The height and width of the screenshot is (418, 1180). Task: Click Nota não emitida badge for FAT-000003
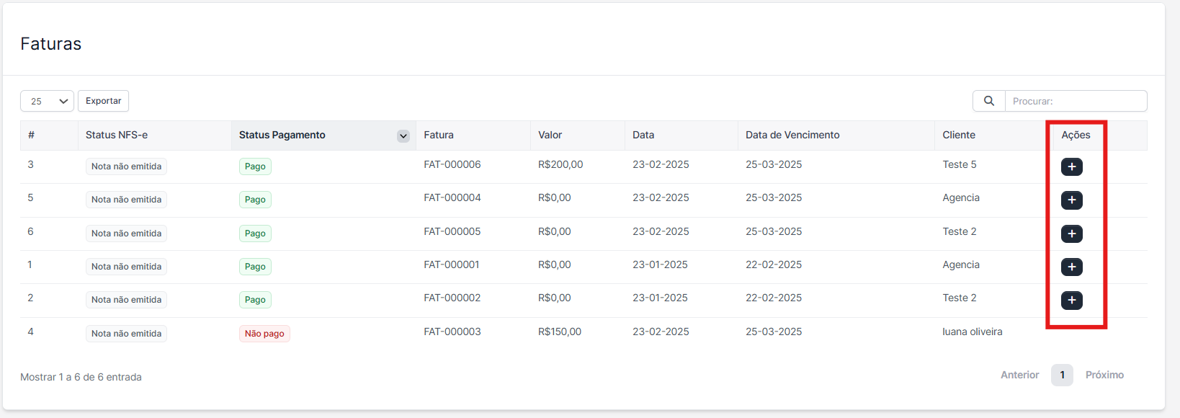pos(126,334)
